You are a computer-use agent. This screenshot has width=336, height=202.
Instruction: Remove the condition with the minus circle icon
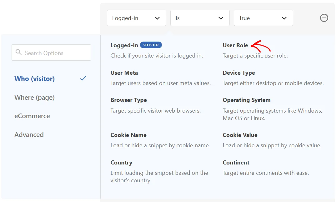[x=324, y=18]
